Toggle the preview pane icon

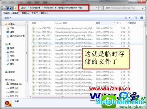click(x=136, y=18)
